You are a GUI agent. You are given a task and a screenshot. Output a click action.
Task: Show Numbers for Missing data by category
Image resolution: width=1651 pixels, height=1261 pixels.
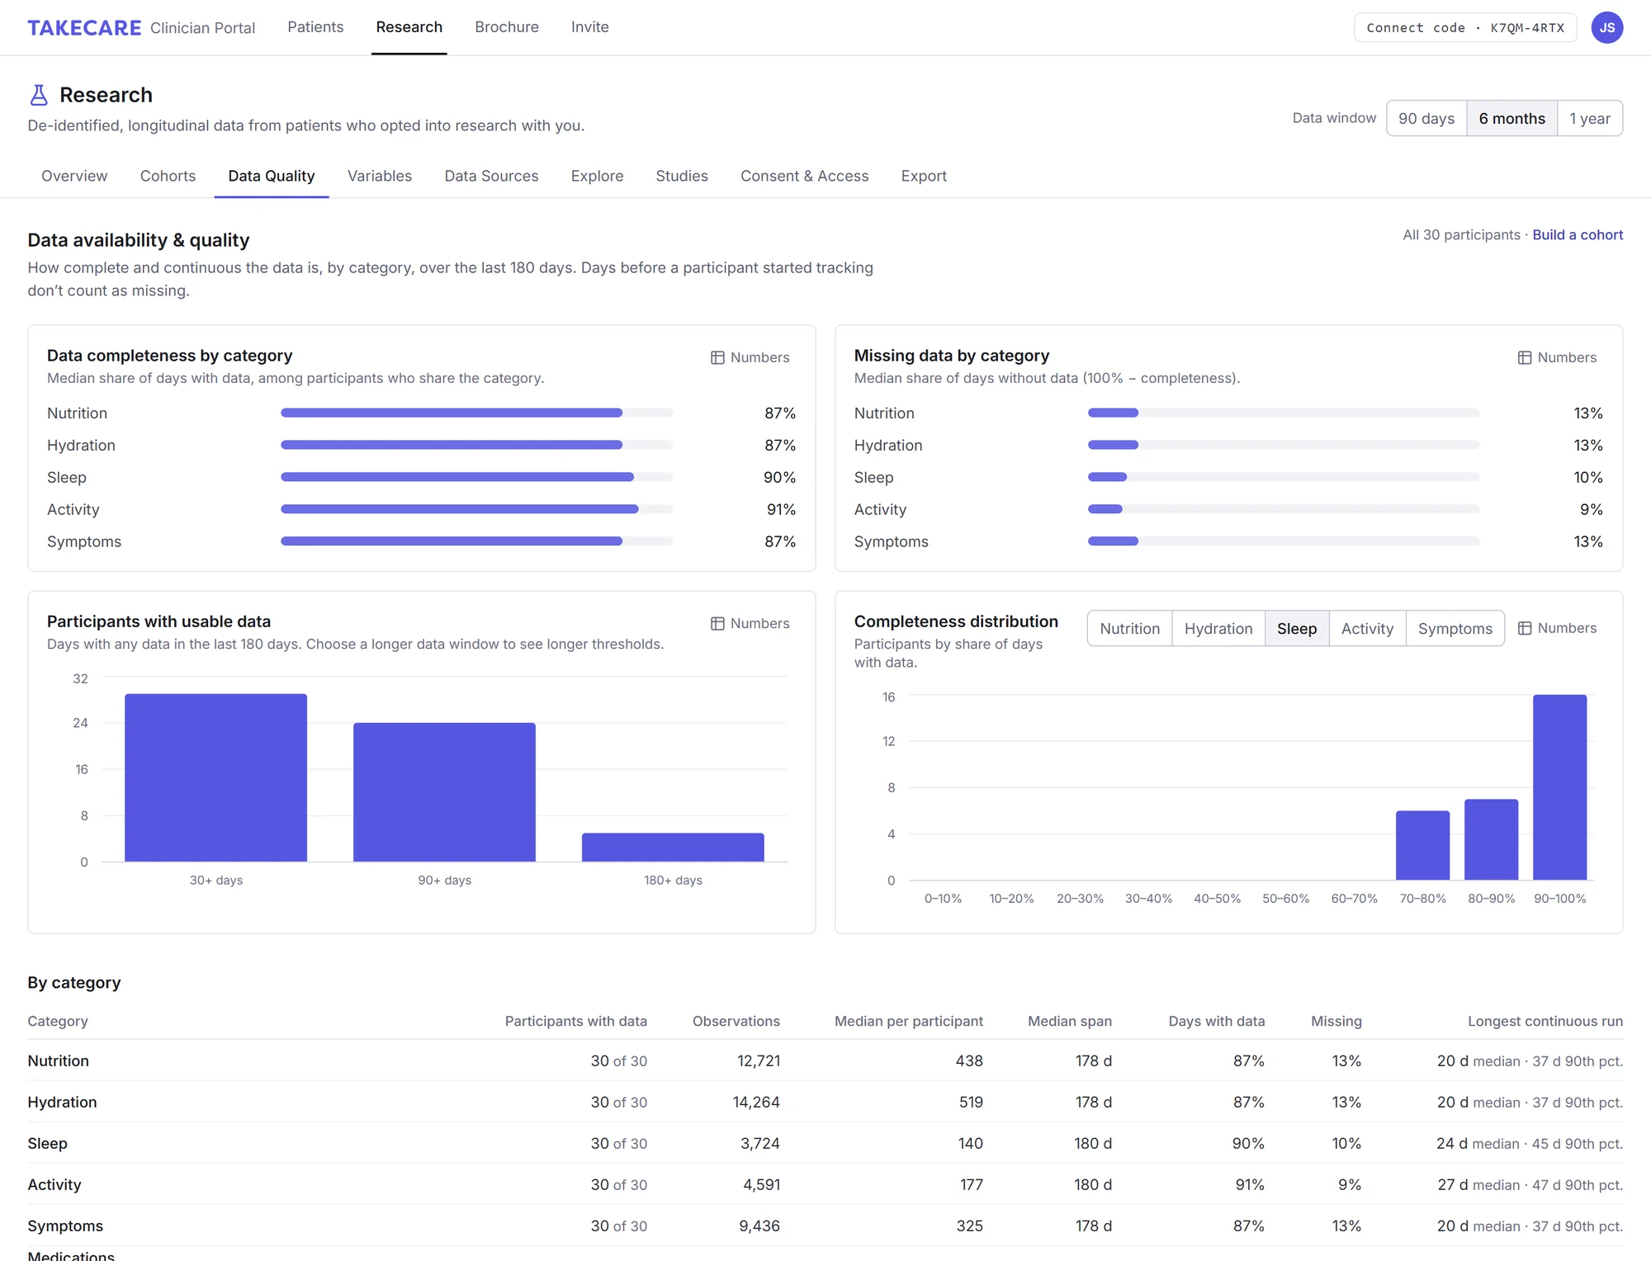click(1557, 357)
